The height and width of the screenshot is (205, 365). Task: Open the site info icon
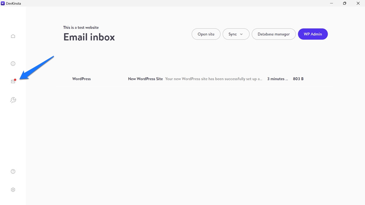(13, 64)
